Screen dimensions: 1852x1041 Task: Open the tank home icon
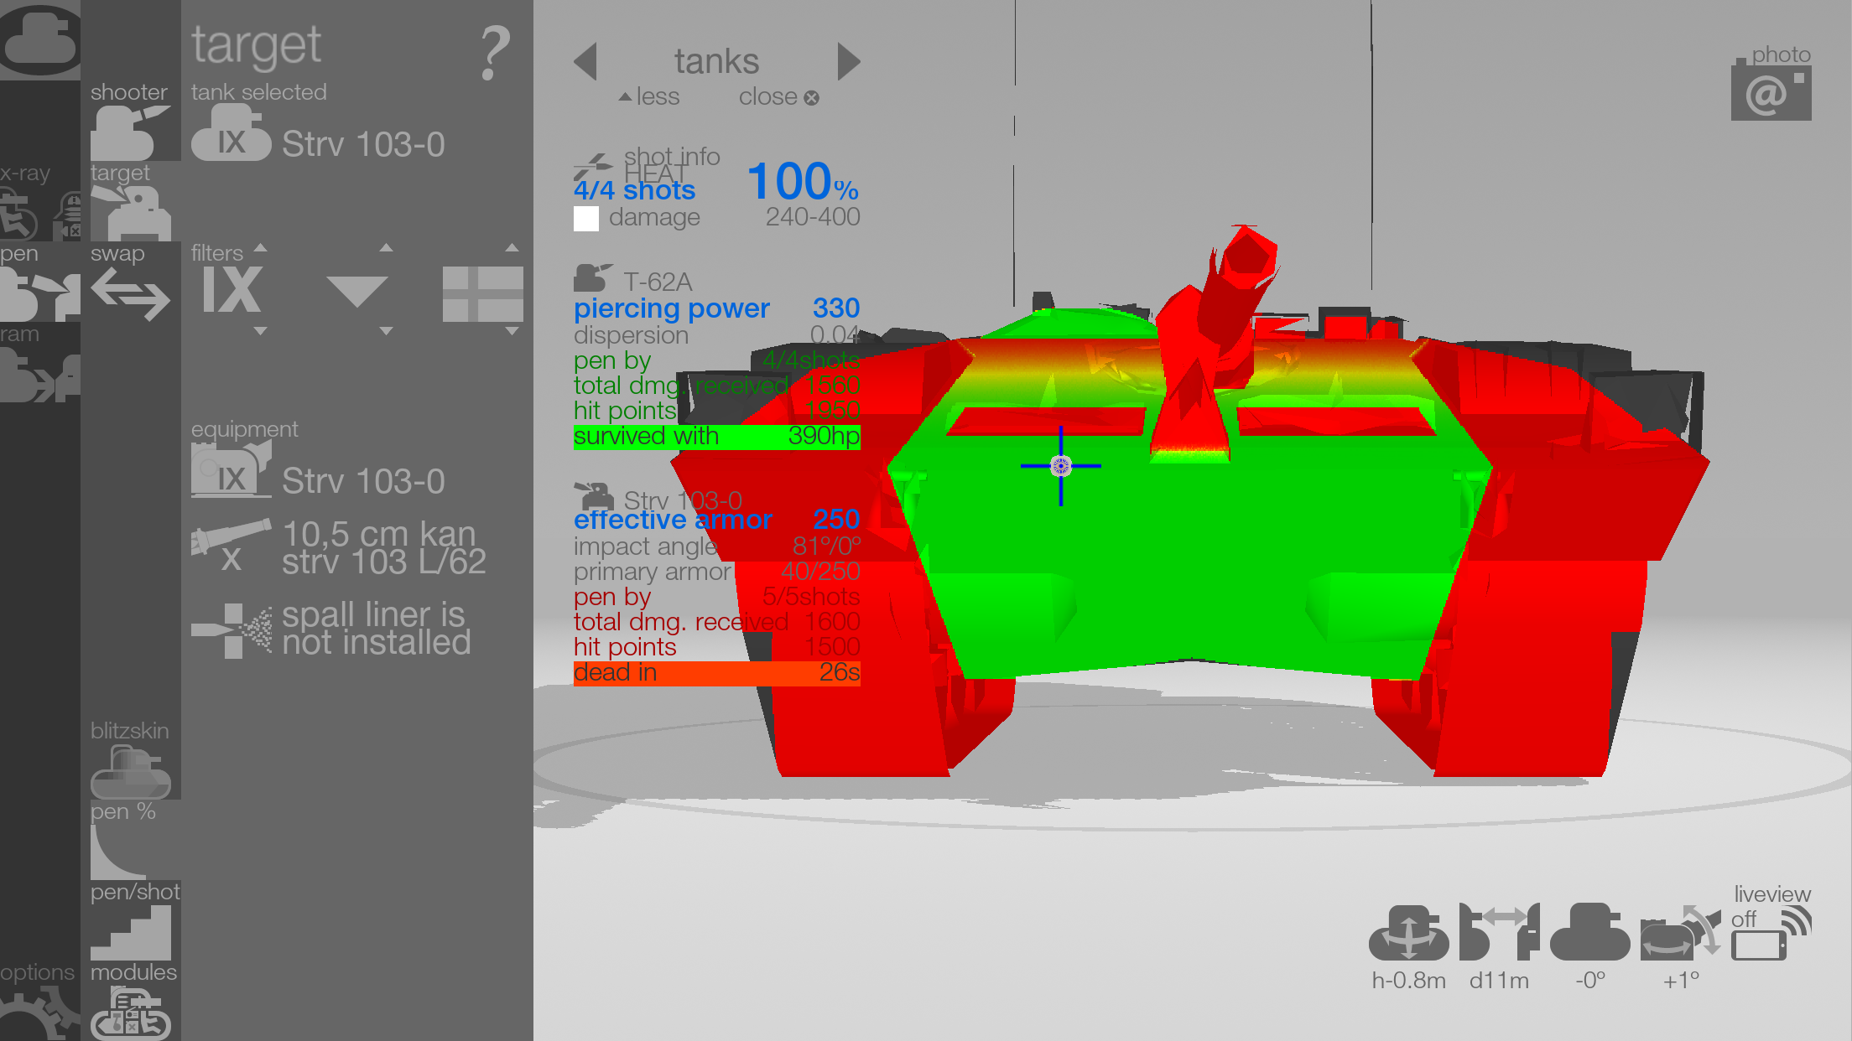tap(39, 40)
